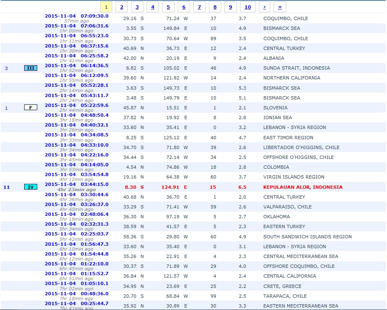Open earthquake at 2015-11-04 04:34:08.5

(x=77, y=135)
